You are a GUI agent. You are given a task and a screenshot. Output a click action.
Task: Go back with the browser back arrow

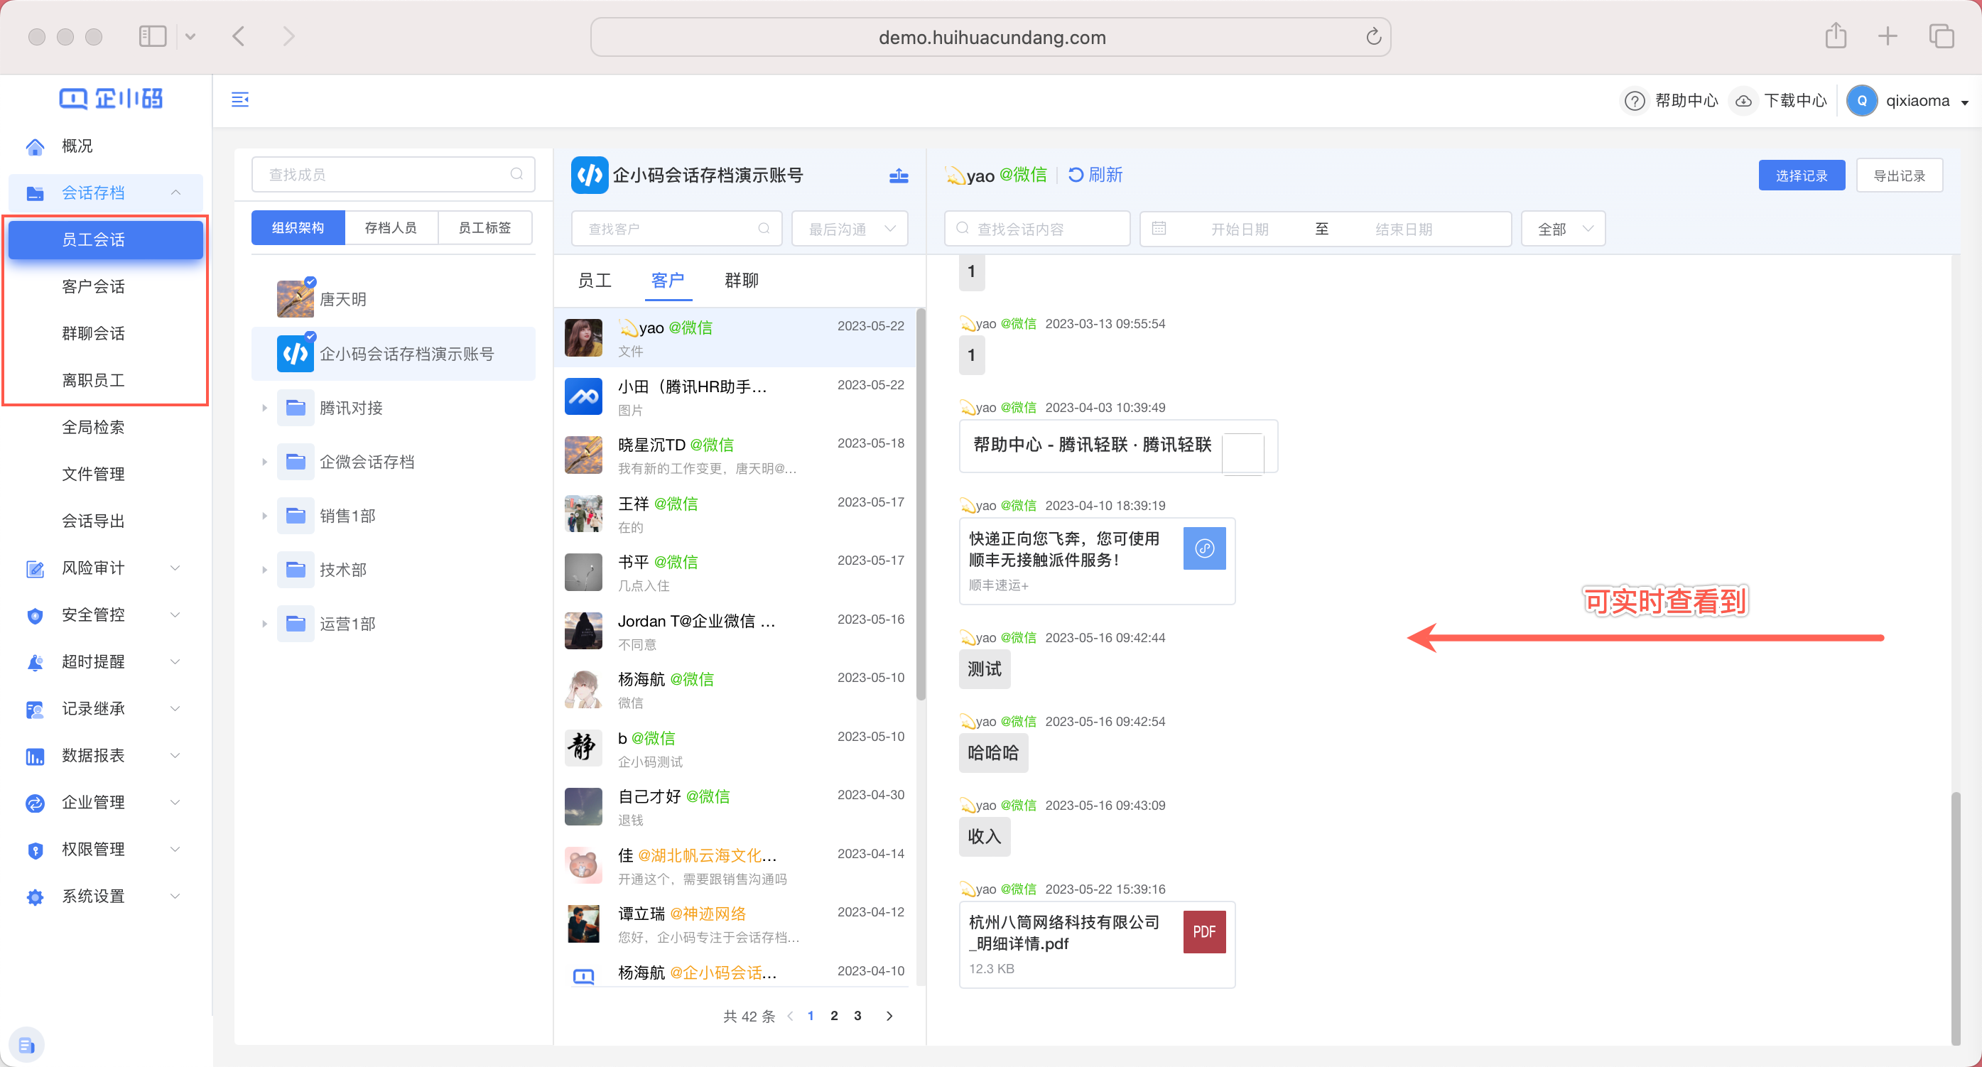239,36
